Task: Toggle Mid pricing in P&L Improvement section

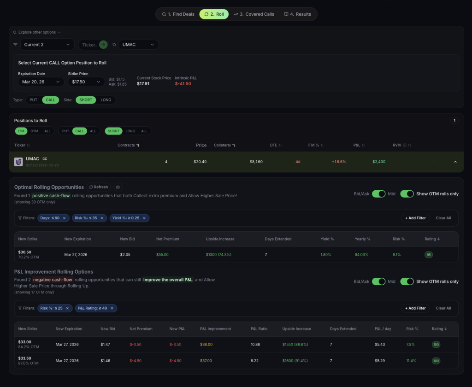Action: point(379,281)
